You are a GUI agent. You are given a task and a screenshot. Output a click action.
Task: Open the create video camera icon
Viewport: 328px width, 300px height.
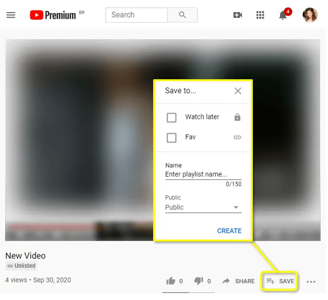(x=238, y=15)
